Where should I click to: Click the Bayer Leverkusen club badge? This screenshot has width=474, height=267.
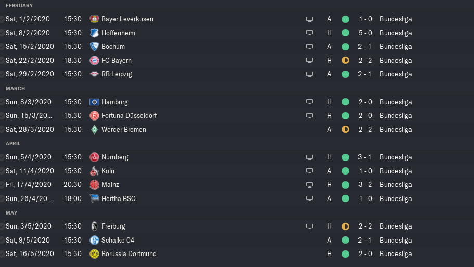click(x=94, y=19)
